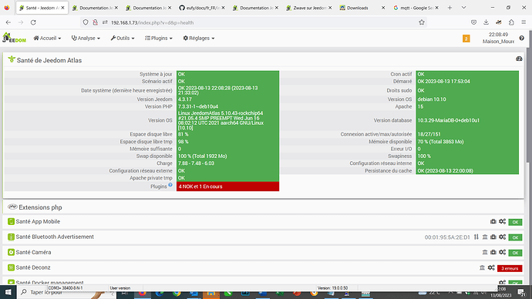The image size is (532, 299).
Task: Open the help question mark in navbar
Action: 521,38
